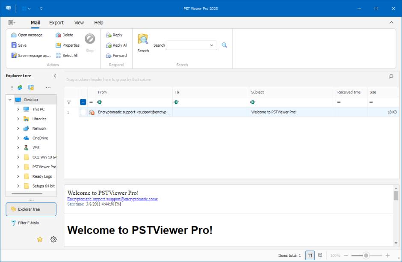Click the favorites star icon
Viewport: 402px width, 262px height.
[x=40, y=239]
